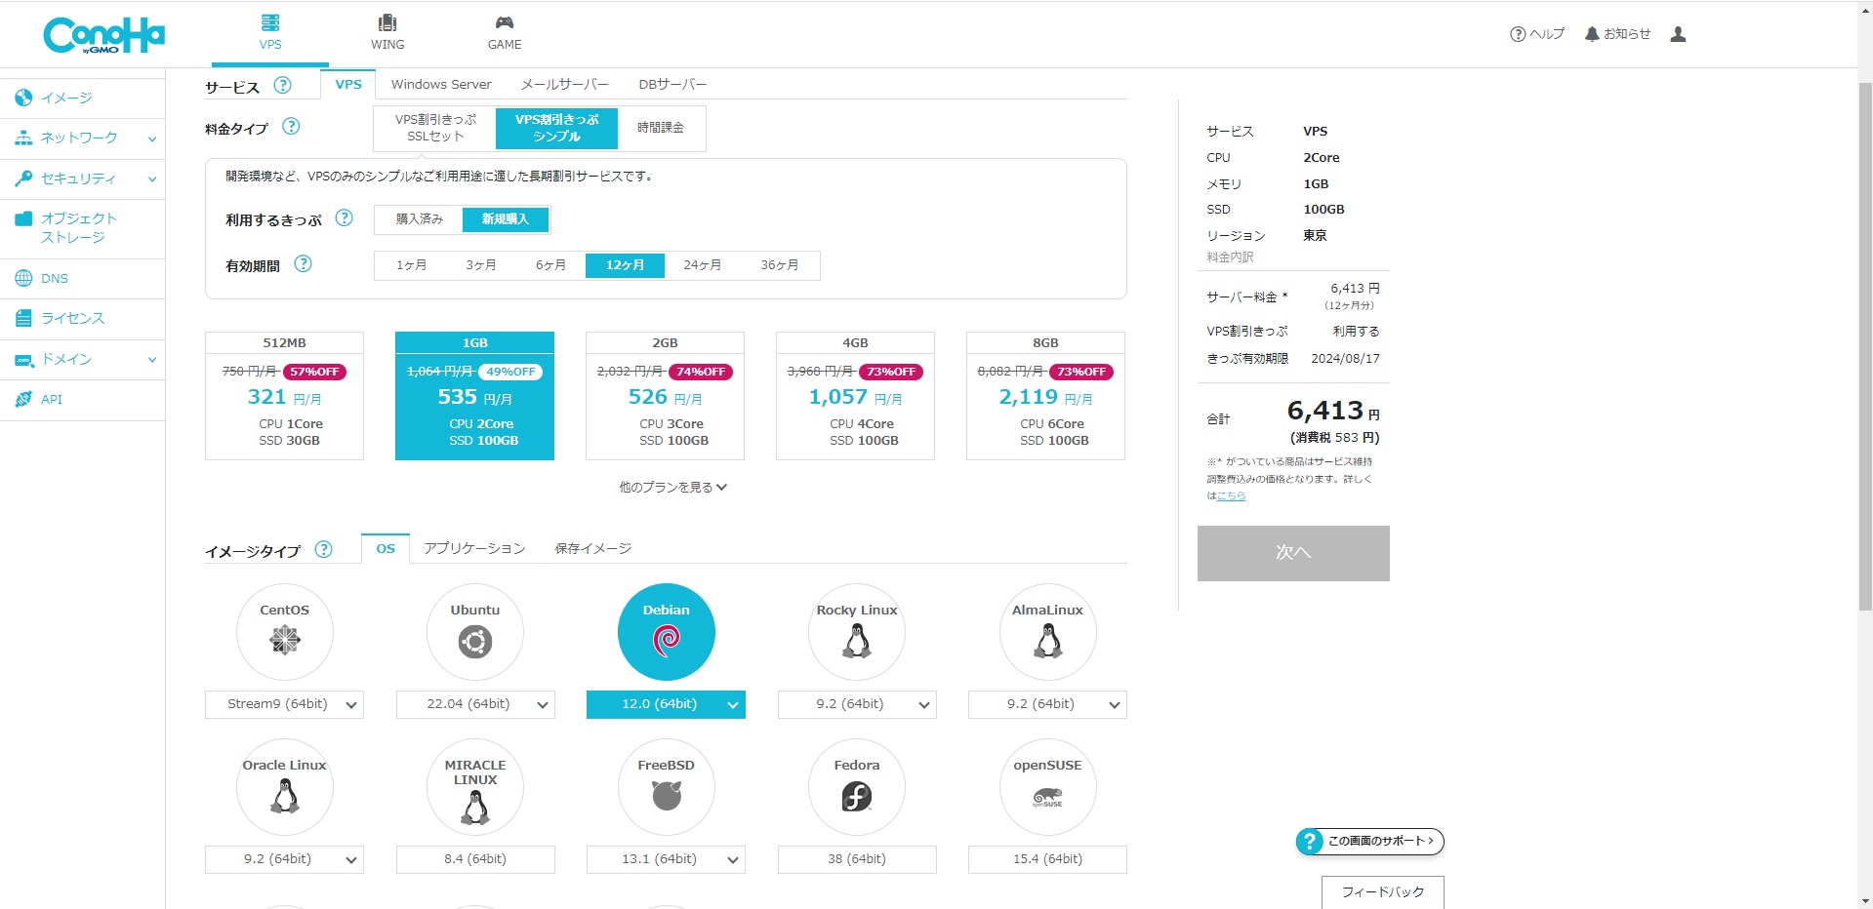Viewport: 1873px width, 909px height.
Task: Open ヘルプ help icon in header
Action: (1537, 34)
